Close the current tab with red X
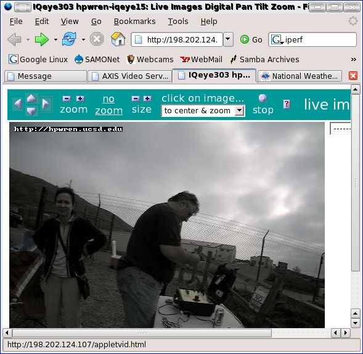Viewport: 363px width, 354px height. (353, 76)
